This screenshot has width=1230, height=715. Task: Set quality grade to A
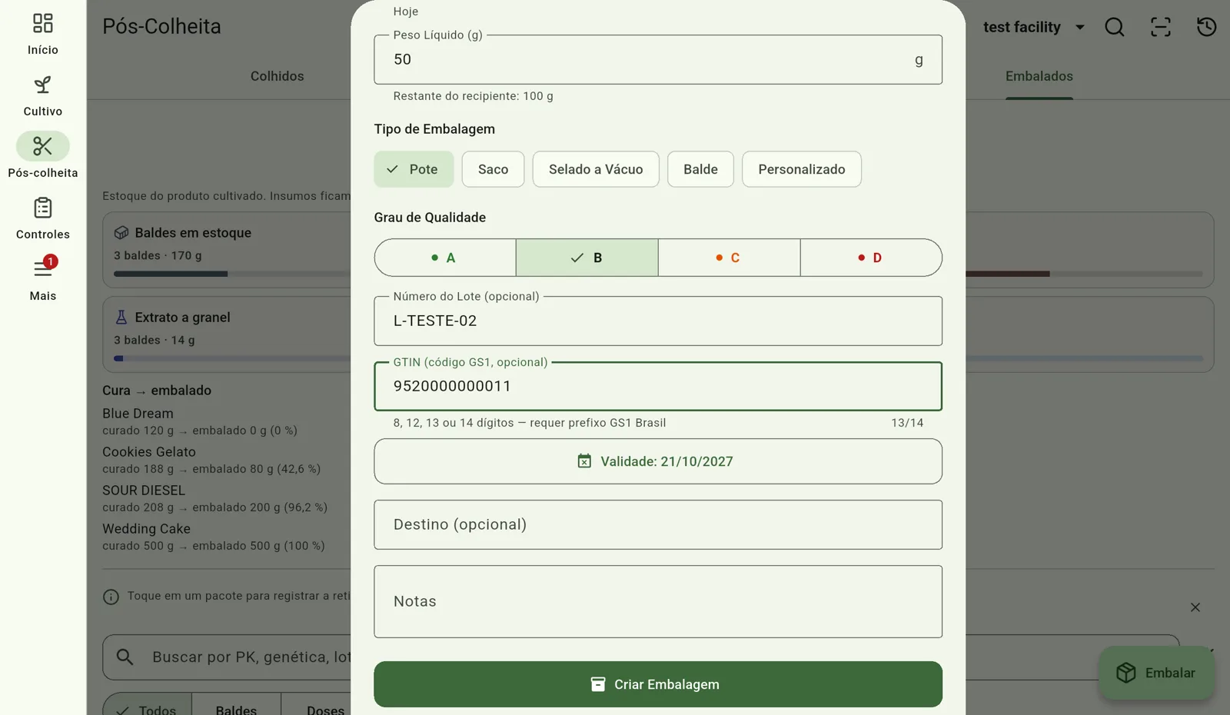(445, 258)
